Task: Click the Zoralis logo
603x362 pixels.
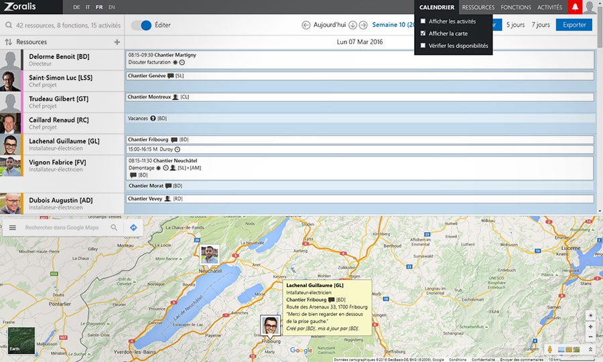Action: tap(20, 7)
